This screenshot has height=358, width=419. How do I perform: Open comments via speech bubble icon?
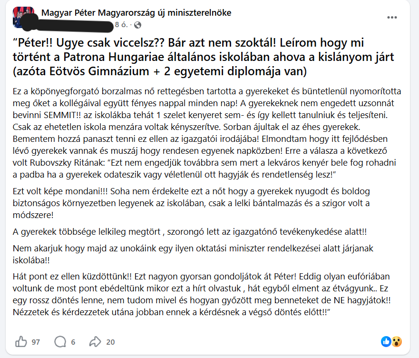[60, 341]
